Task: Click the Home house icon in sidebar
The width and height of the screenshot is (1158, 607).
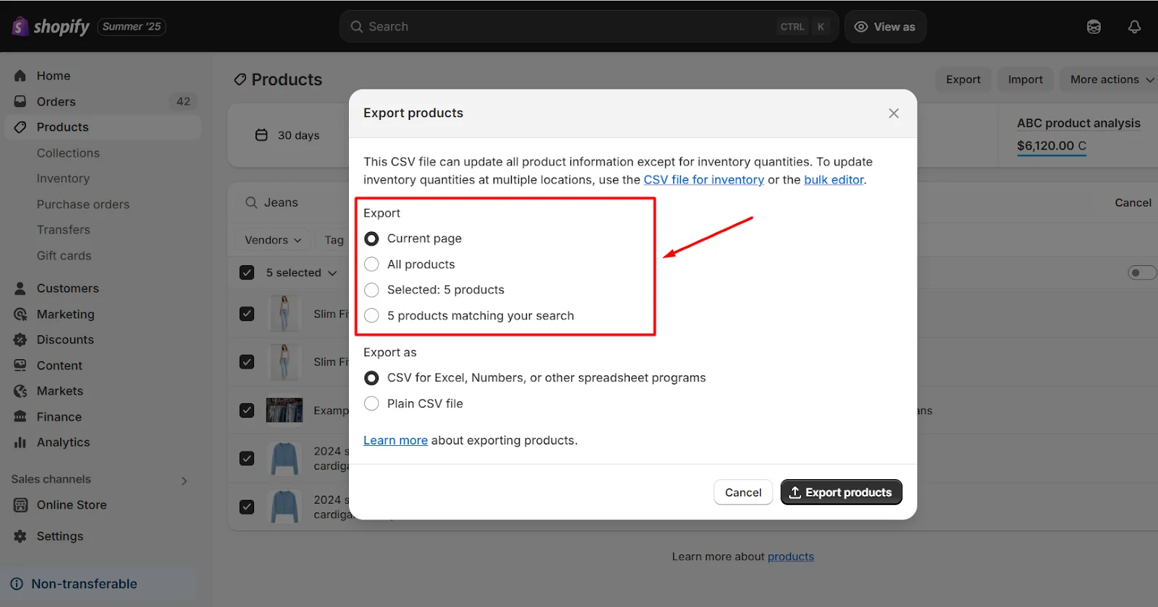Action: (x=20, y=76)
